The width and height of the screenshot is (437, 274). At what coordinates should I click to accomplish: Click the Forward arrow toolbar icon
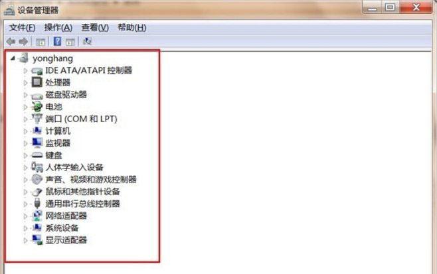pos(23,42)
